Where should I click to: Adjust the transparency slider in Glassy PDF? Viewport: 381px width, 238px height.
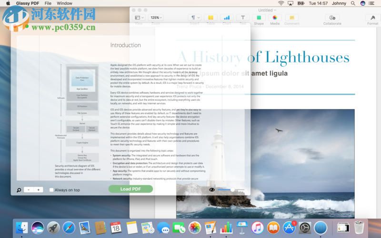point(231,189)
